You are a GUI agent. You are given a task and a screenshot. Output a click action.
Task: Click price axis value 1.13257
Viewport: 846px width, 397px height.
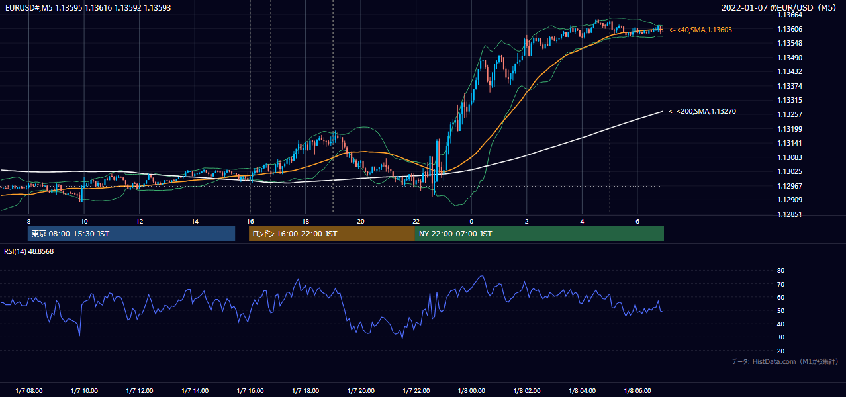789,114
